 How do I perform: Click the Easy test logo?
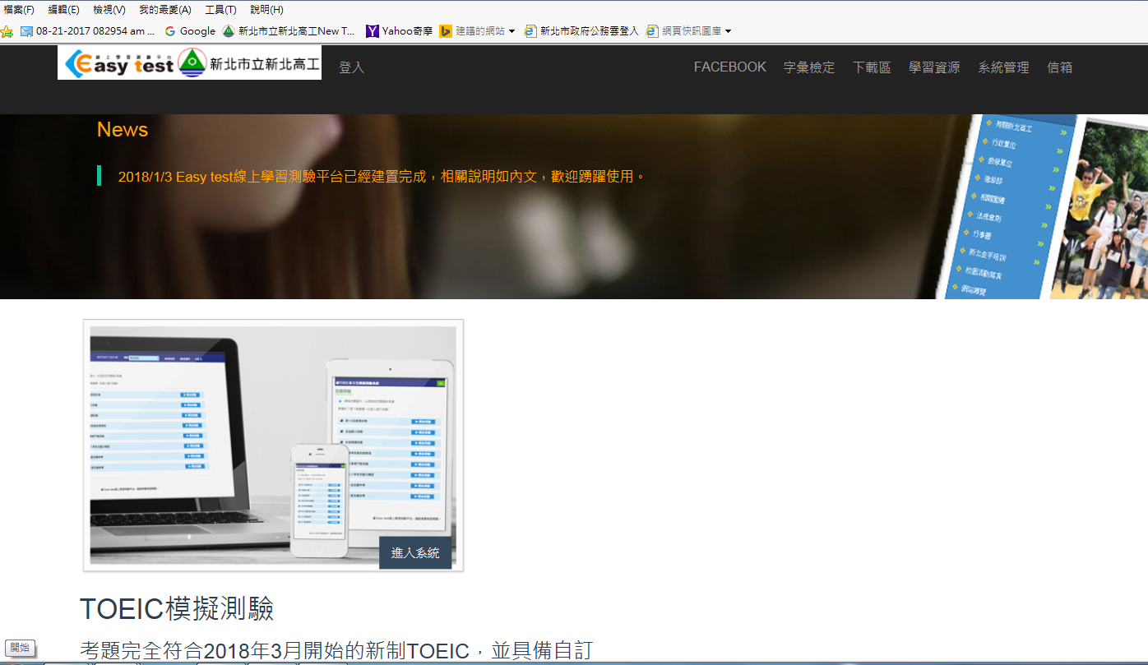click(119, 63)
